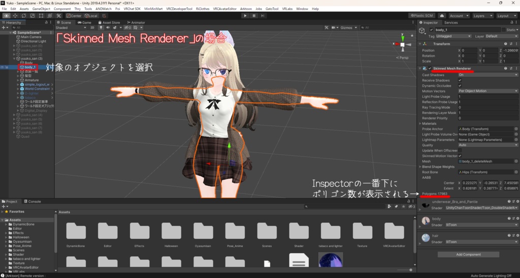Select the Rect transform tool
The image size is (520, 278).
point(41,16)
